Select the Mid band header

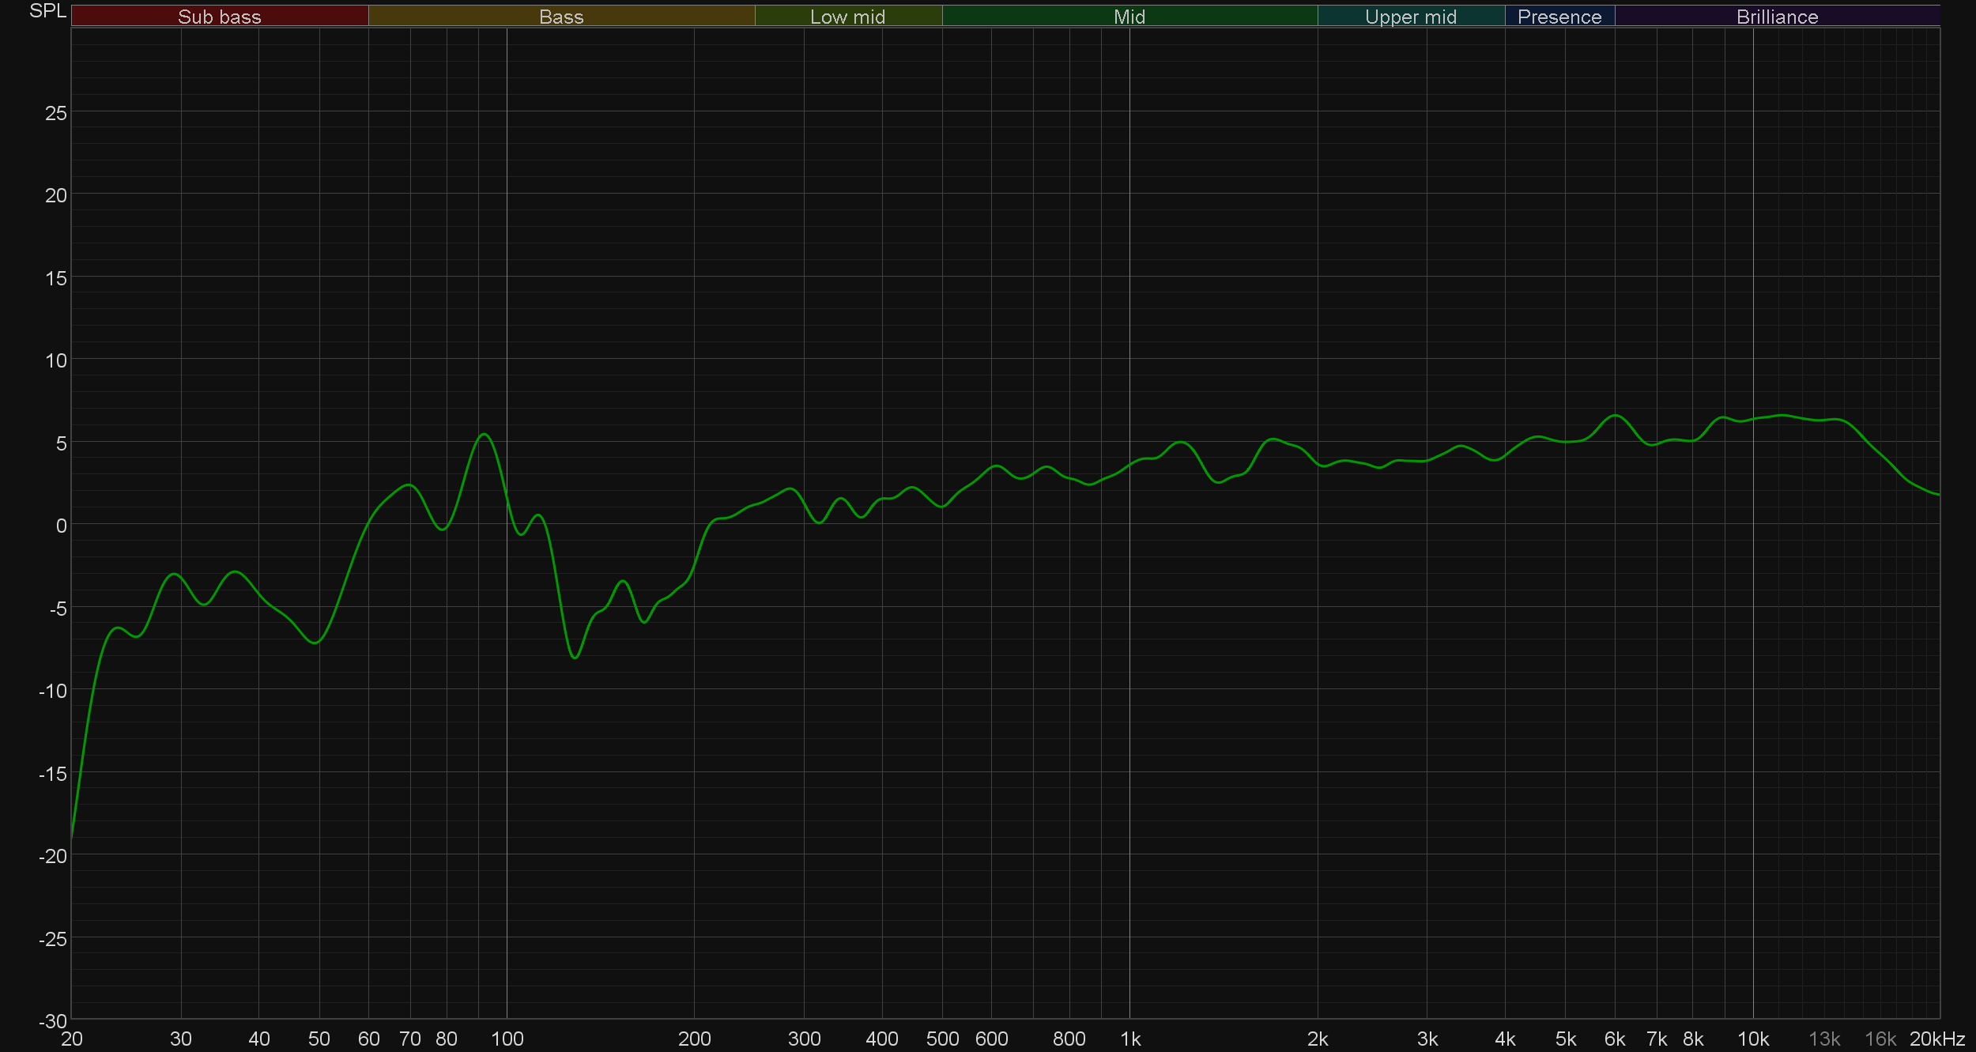[1129, 17]
